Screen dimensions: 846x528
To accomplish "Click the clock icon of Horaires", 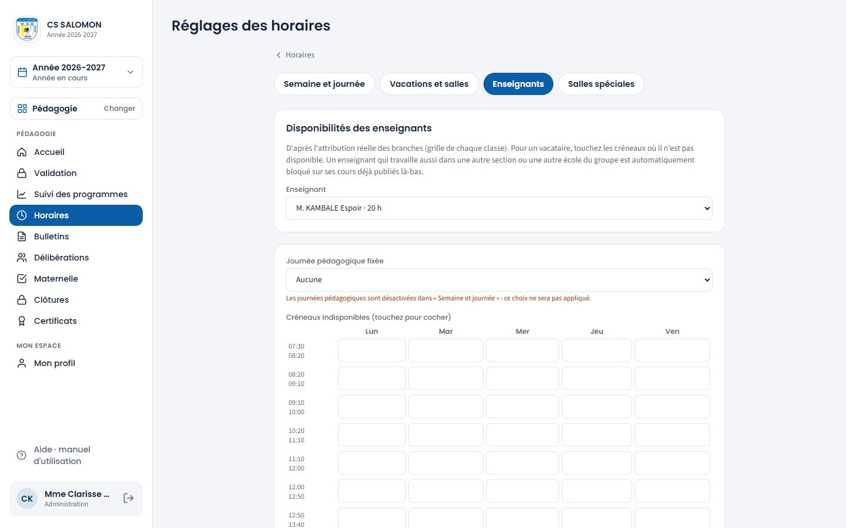I will pyautogui.click(x=22, y=215).
